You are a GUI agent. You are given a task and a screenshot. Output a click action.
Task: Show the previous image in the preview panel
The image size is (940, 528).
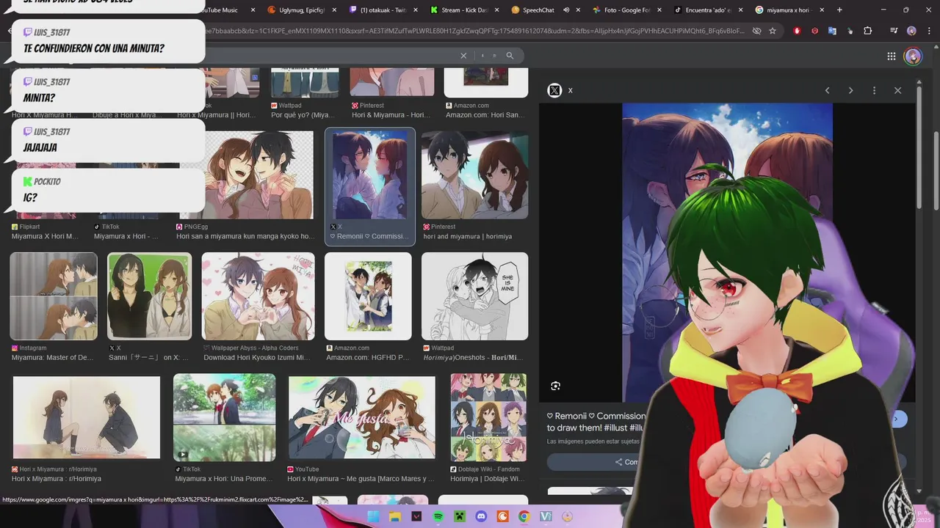[827, 90]
